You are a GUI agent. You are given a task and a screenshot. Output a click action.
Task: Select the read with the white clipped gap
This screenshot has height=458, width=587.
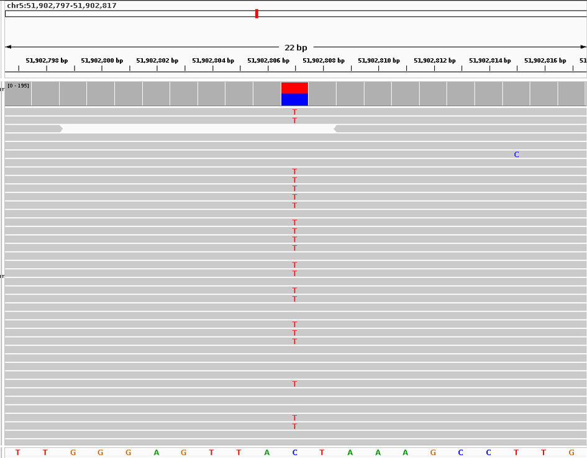199,128
